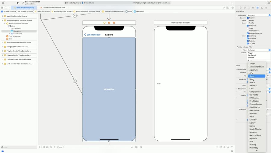This screenshot has width=271, height=153.
Task: Open Add New Constraints icon
Action: click(x=225, y=147)
